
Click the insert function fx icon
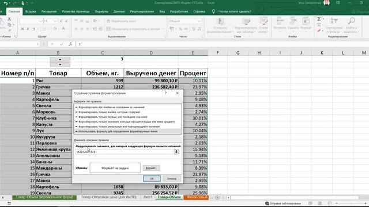pos(70,44)
